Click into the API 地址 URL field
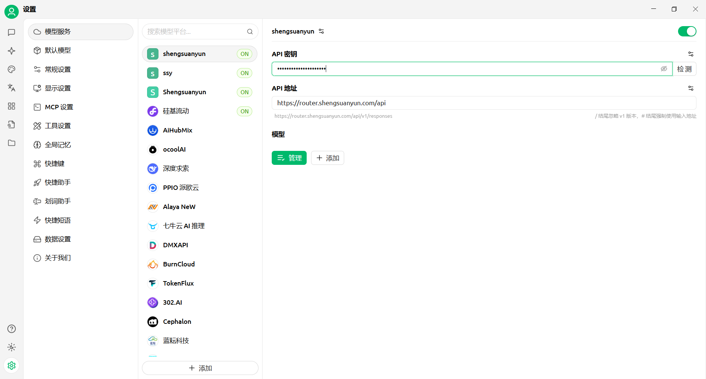Viewport: 706px width, 379px height. click(x=484, y=103)
